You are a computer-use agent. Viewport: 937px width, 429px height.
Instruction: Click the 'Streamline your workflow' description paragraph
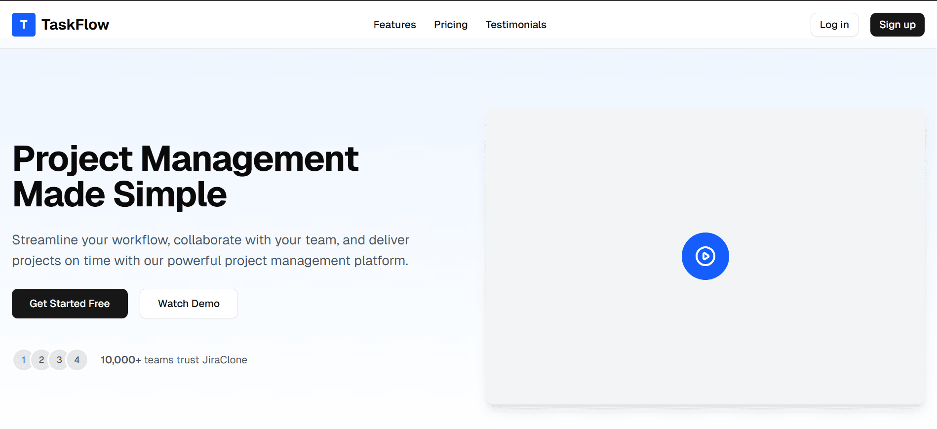click(211, 250)
